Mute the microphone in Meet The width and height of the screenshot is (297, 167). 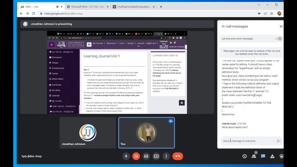click(x=126, y=156)
